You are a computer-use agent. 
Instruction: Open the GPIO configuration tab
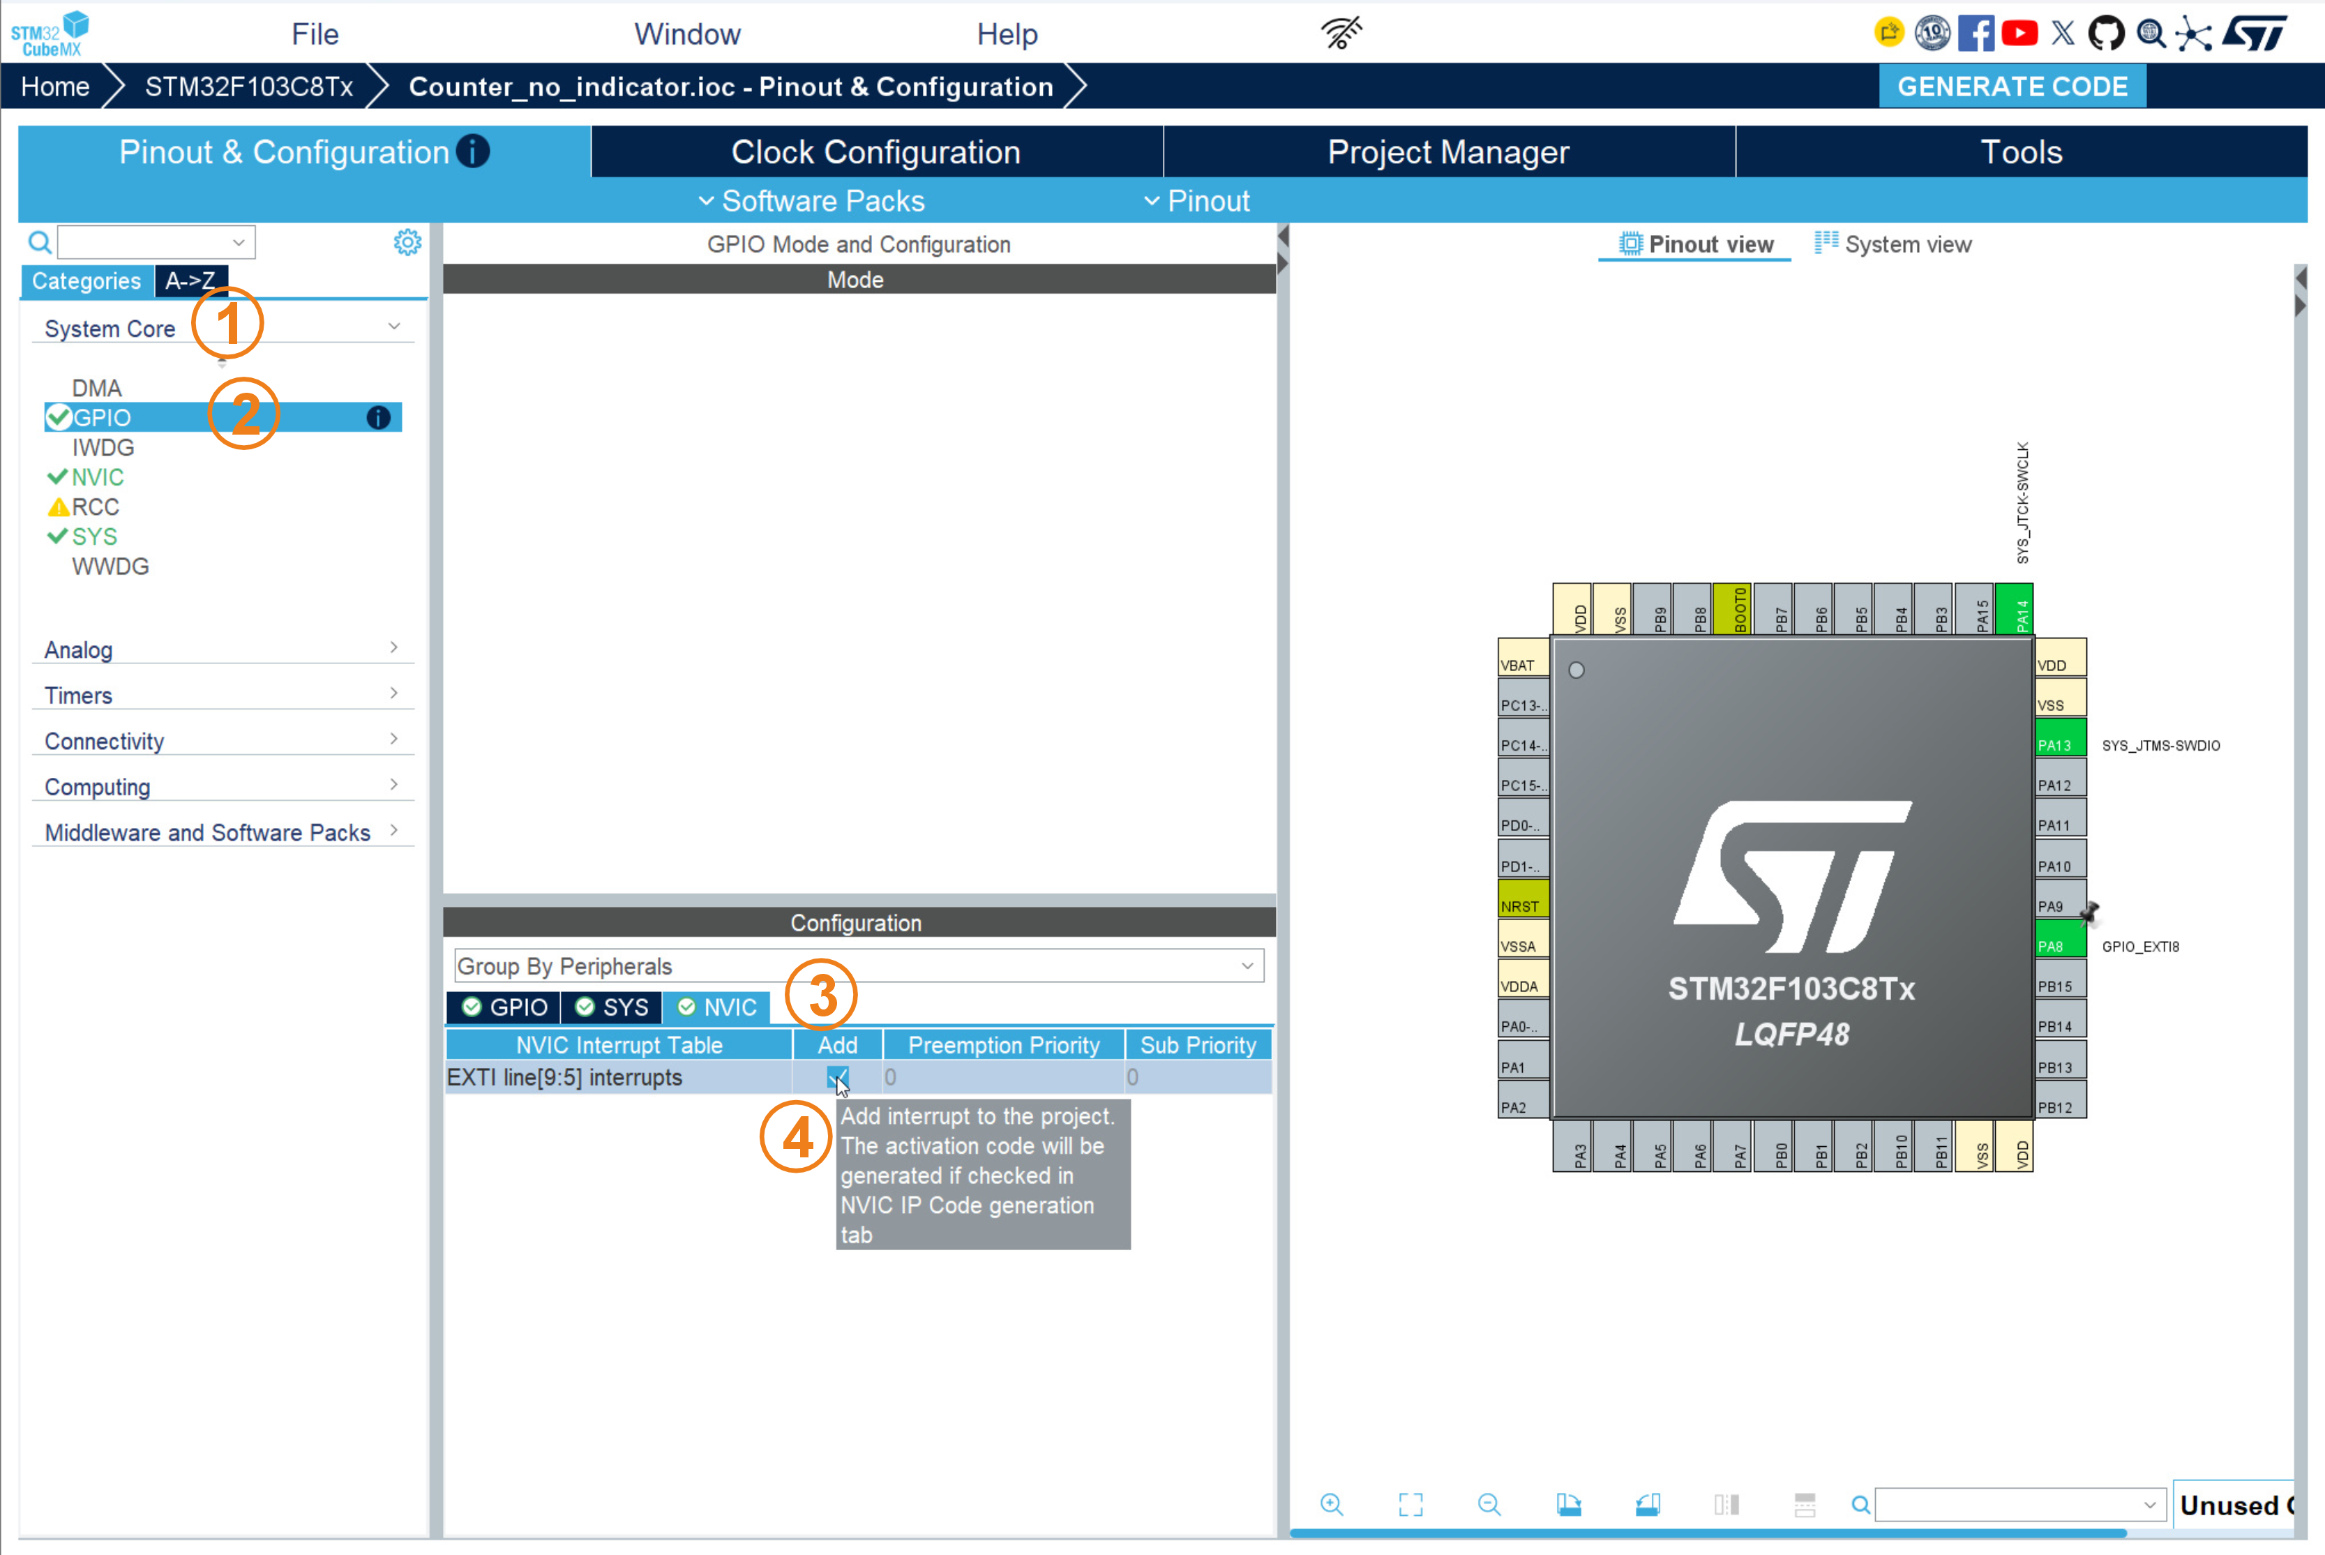(x=504, y=1007)
